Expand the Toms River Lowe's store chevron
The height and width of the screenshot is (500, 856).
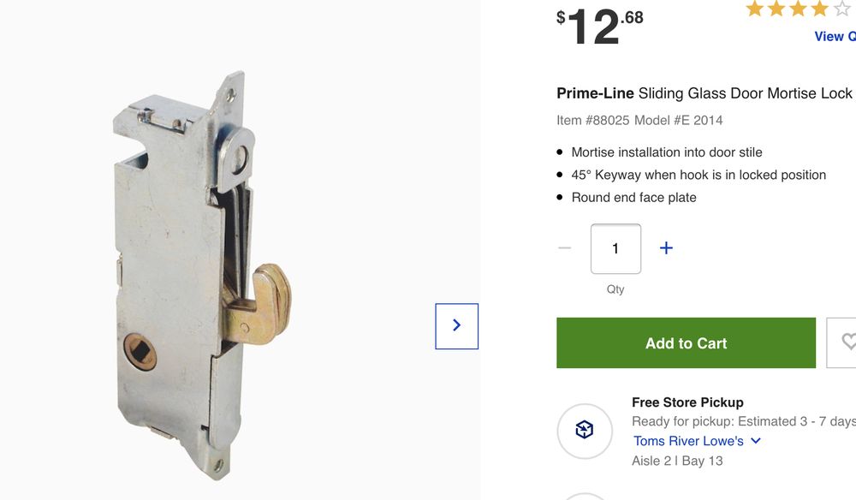[x=755, y=440]
